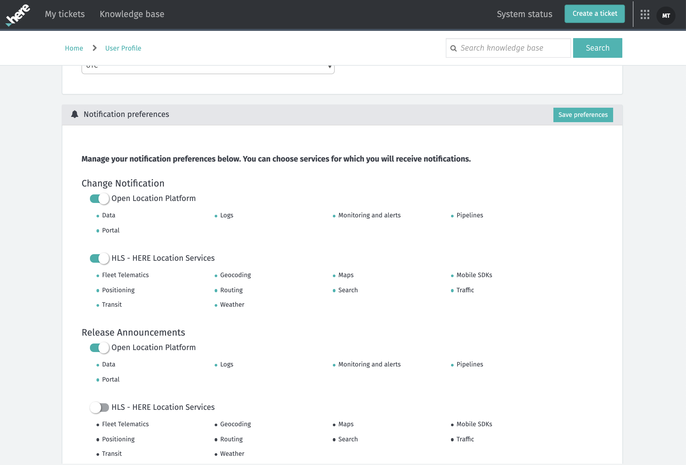The image size is (686, 465).
Task: Click Create a ticket button
Action: pyautogui.click(x=595, y=14)
